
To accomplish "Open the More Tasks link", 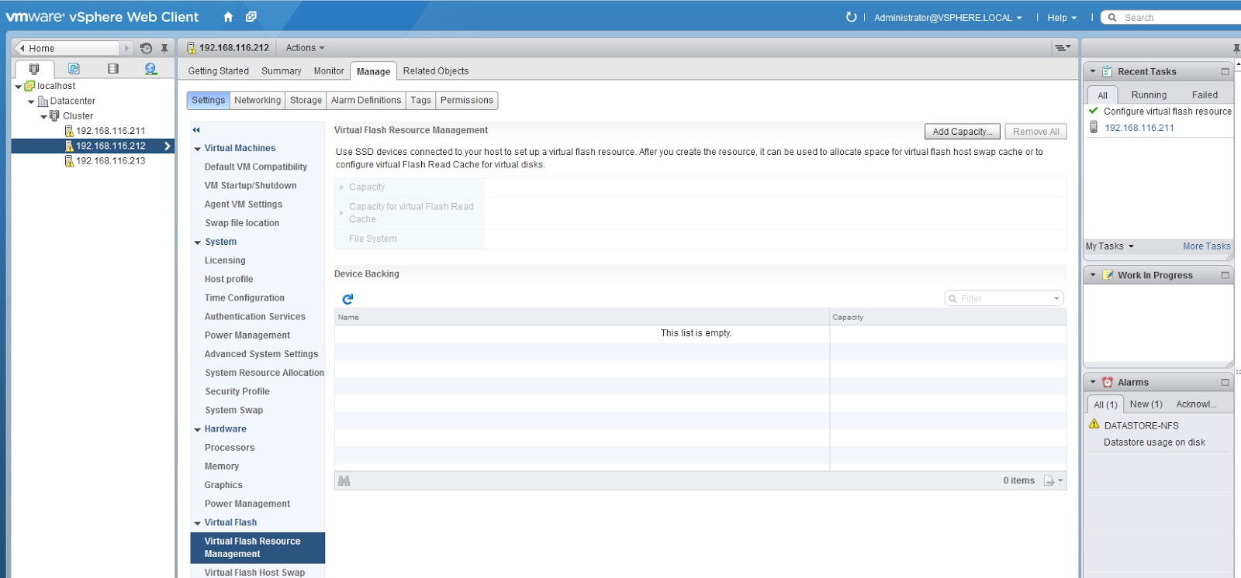I will pos(1207,246).
